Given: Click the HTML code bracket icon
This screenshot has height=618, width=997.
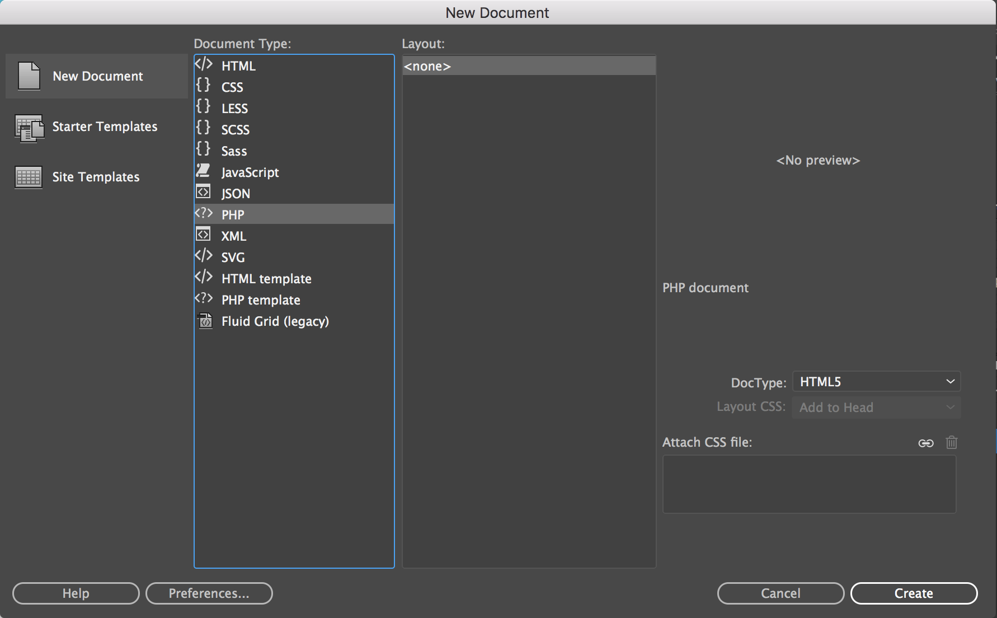Looking at the screenshot, I should coord(204,64).
